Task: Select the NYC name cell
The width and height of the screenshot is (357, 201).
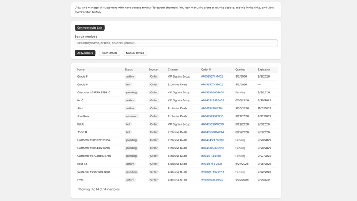Action: point(80,180)
